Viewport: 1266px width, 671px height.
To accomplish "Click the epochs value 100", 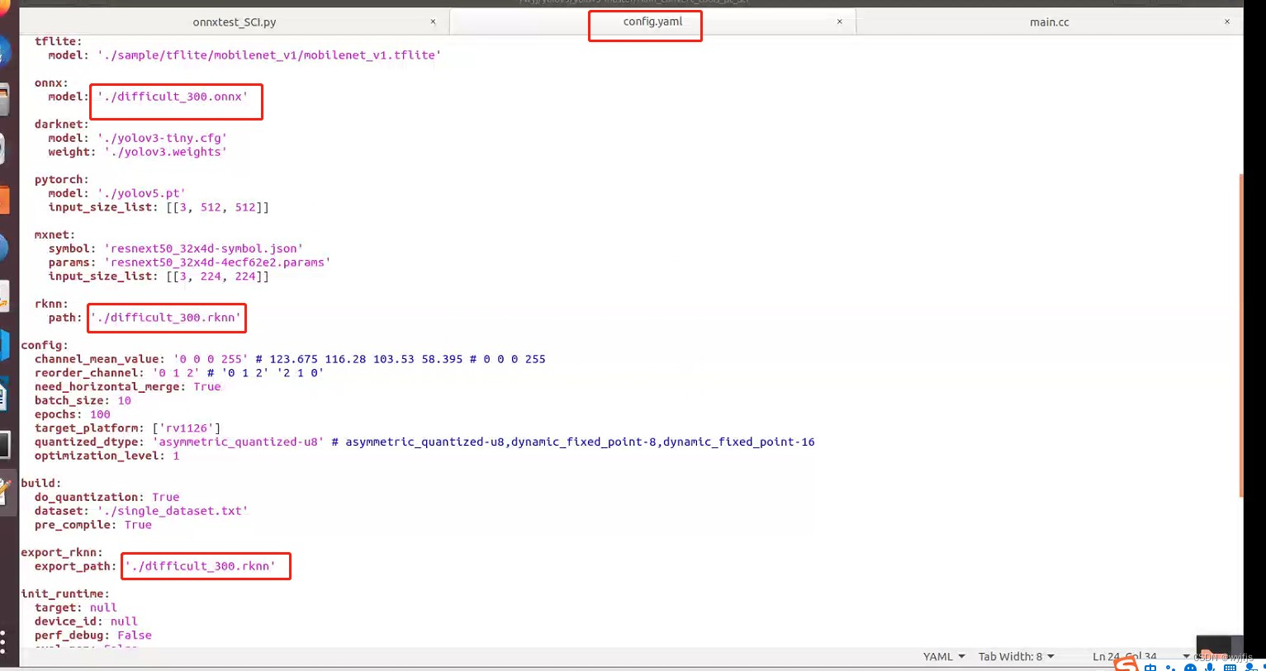I will 100,414.
